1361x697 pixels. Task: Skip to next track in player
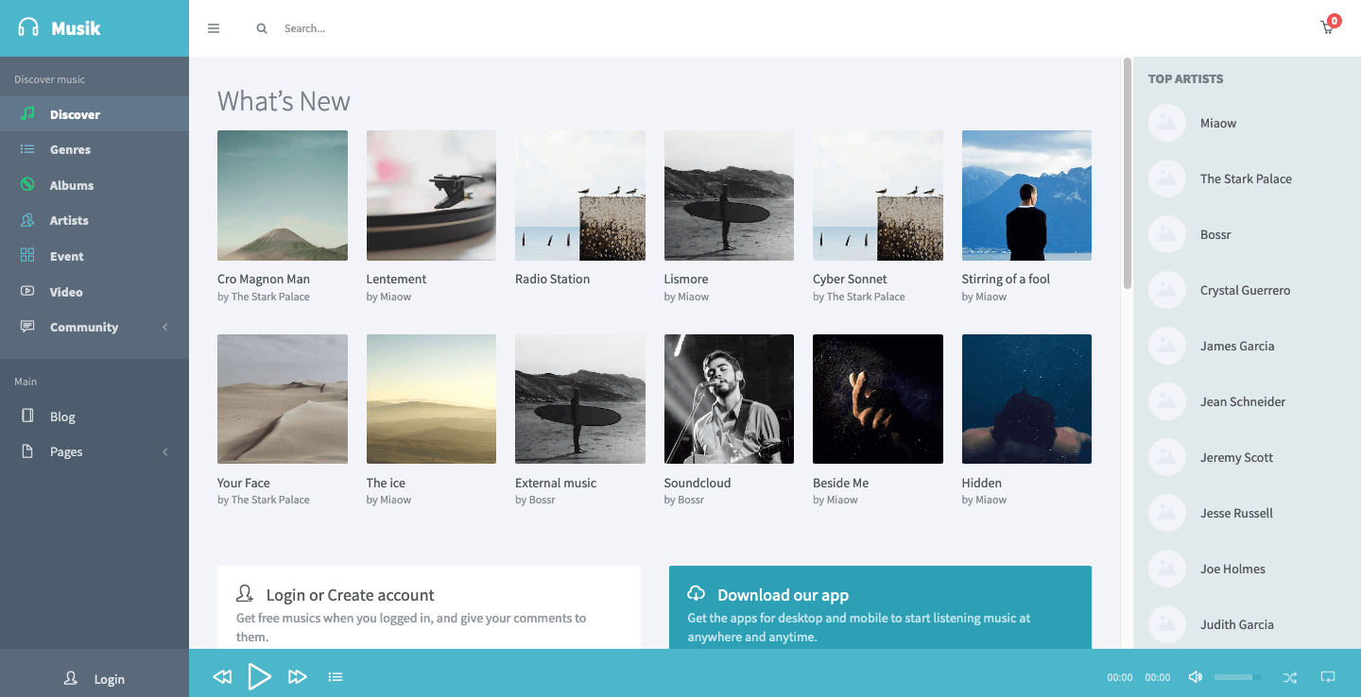(297, 676)
